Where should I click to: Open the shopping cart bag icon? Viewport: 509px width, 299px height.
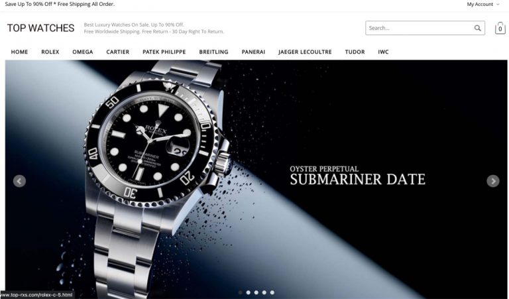click(x=500, y=29)
